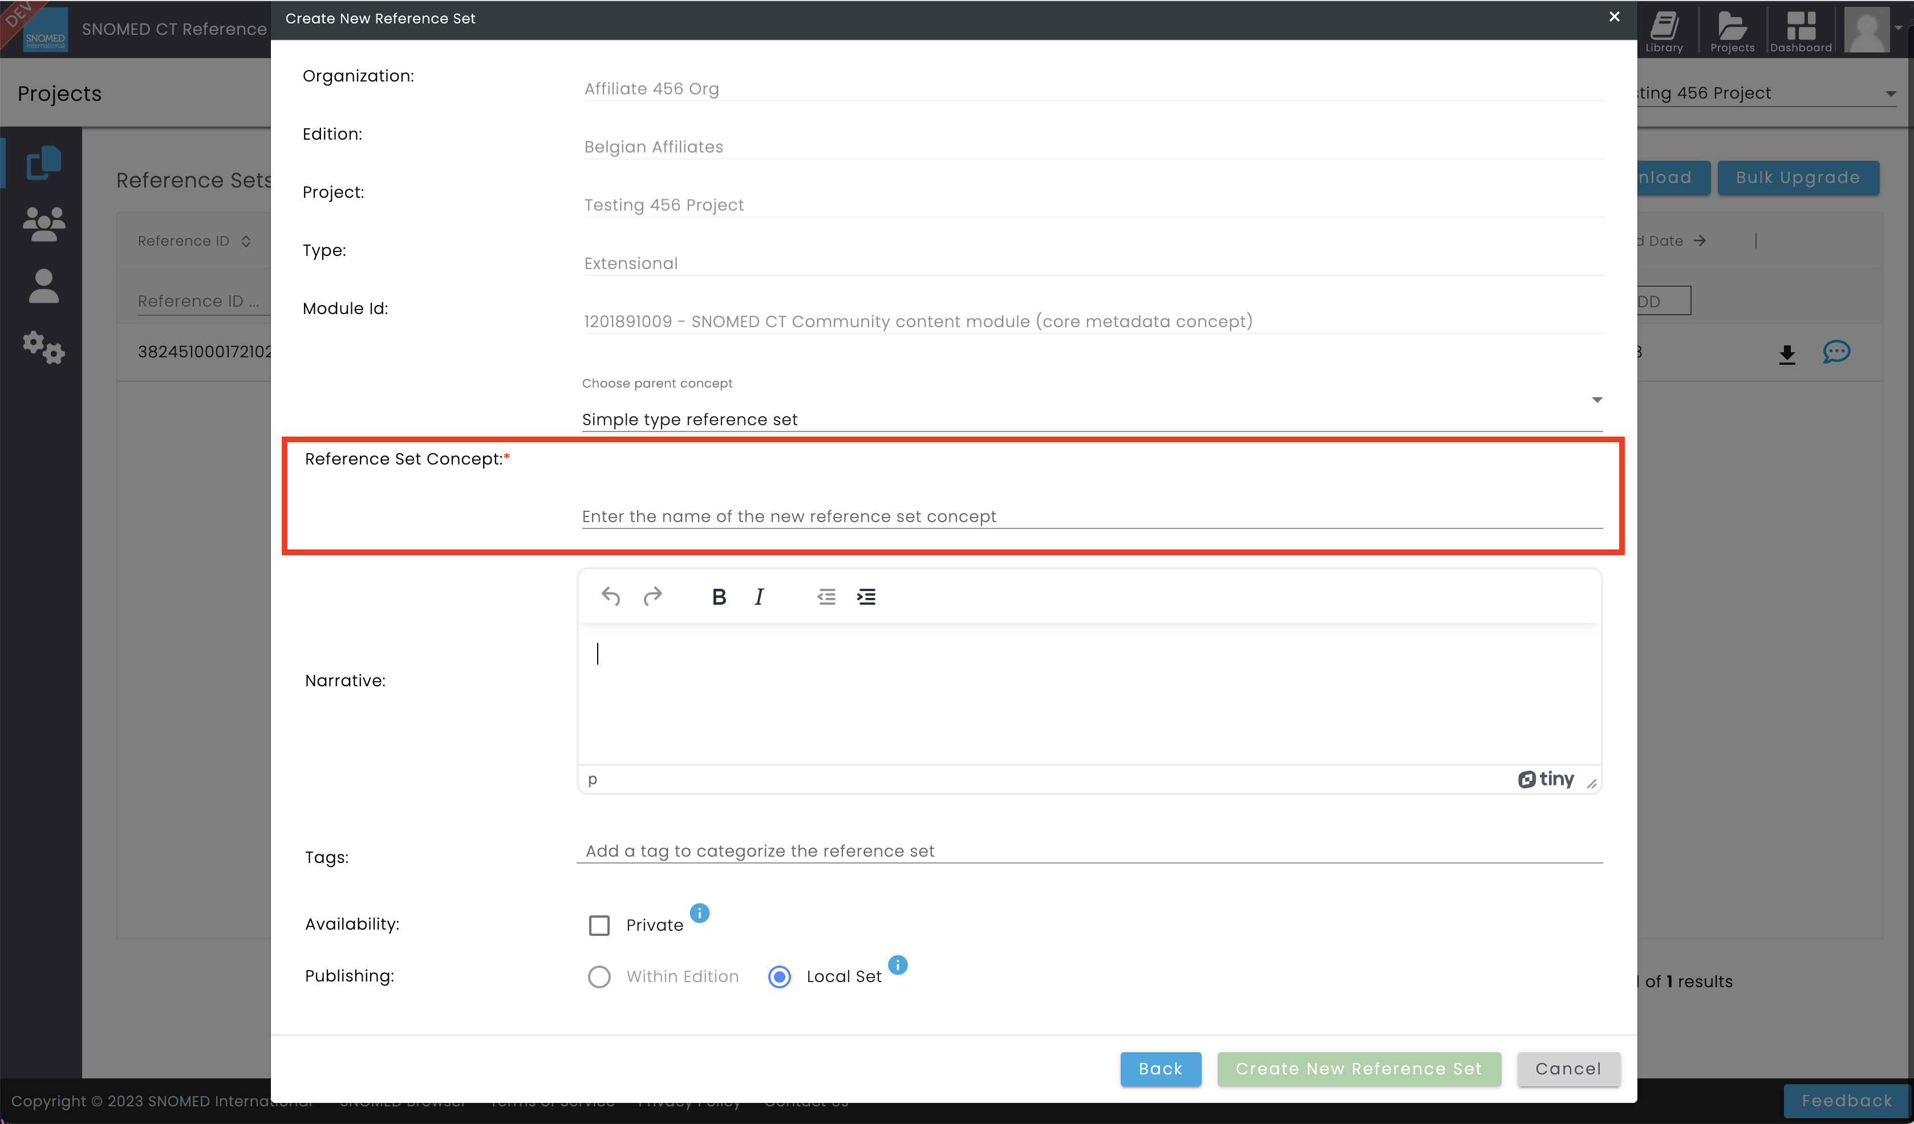Viewport: 1914px width, 1124px height.
Task: Click the 'Narrative:' label
Action: 345,681
